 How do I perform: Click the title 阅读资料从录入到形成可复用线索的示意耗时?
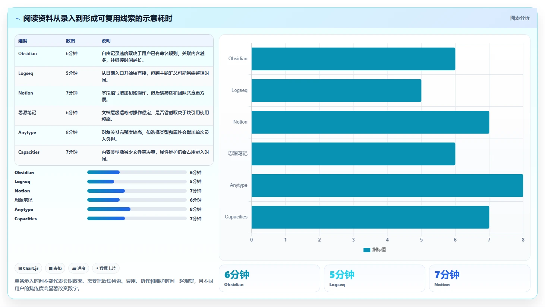(98, 19)
